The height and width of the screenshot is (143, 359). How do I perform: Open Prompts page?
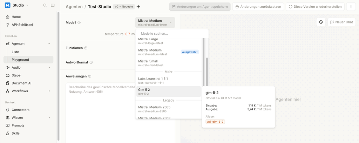(28, 125)
